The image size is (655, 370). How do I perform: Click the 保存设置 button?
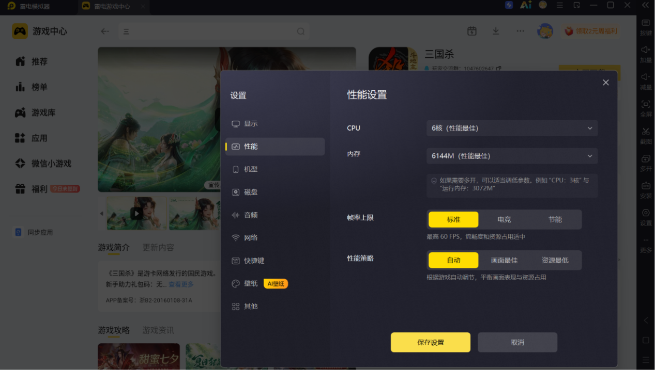pyautogui.click(x=431, y=342)
